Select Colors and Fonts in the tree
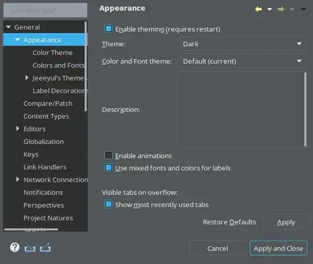The width and height of the screenshot is (313, 264). pos(59,65)
